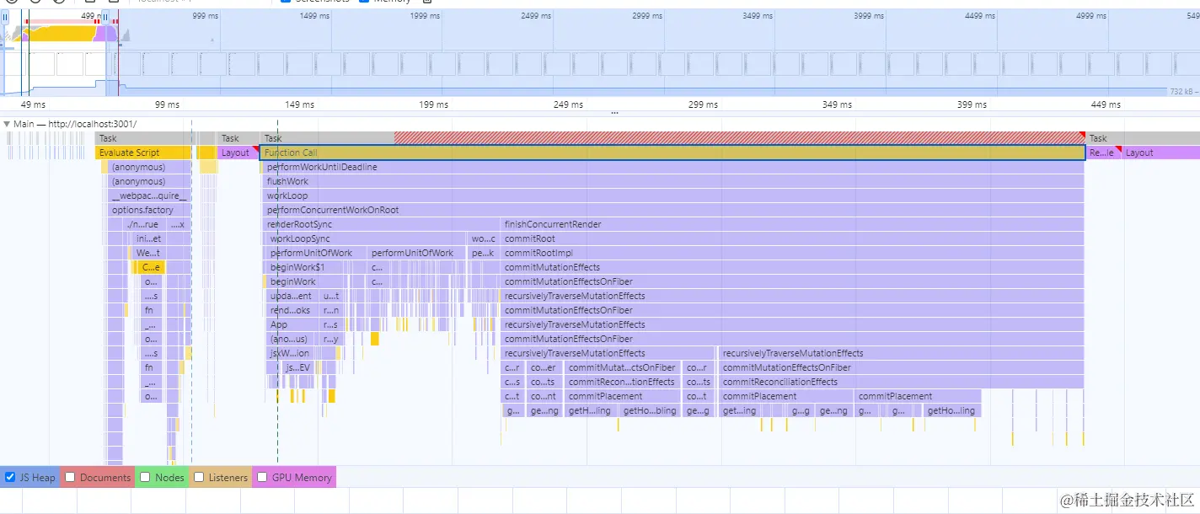The width and height of the screenshot is (1200, 514).
Task: Select the workLoopSync frame
Action: point(367,238)
